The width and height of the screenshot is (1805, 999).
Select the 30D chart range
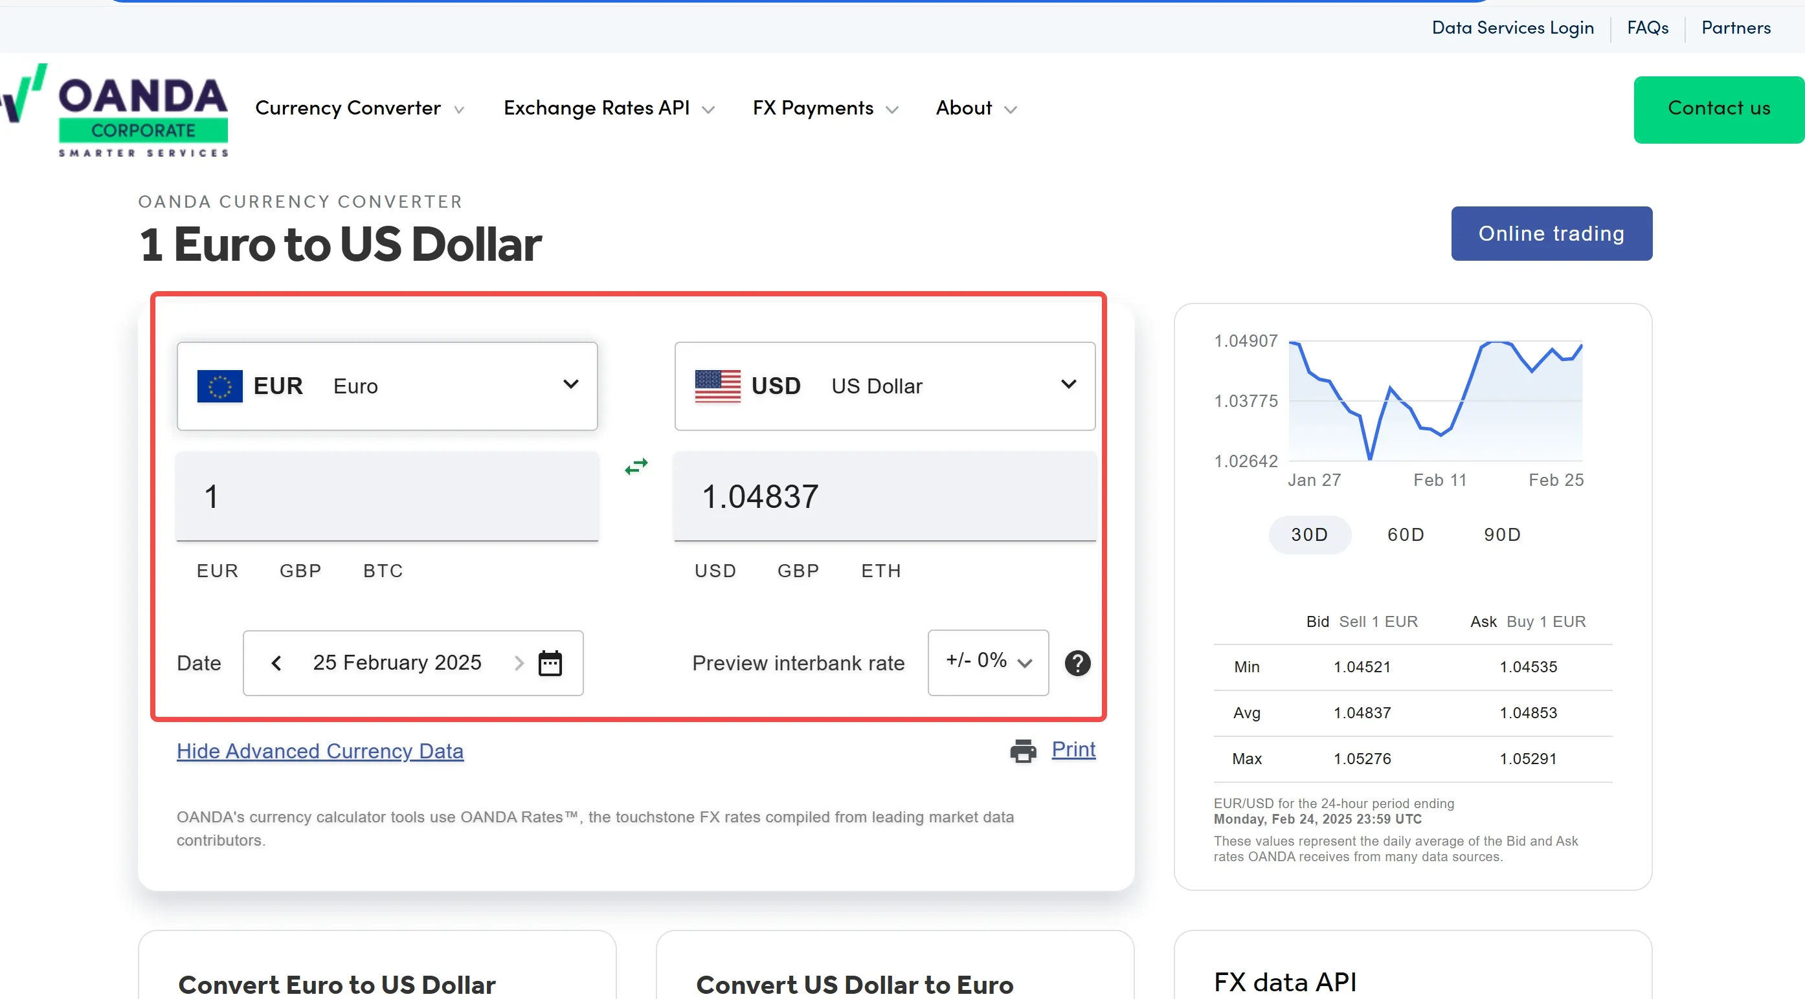1310,535
